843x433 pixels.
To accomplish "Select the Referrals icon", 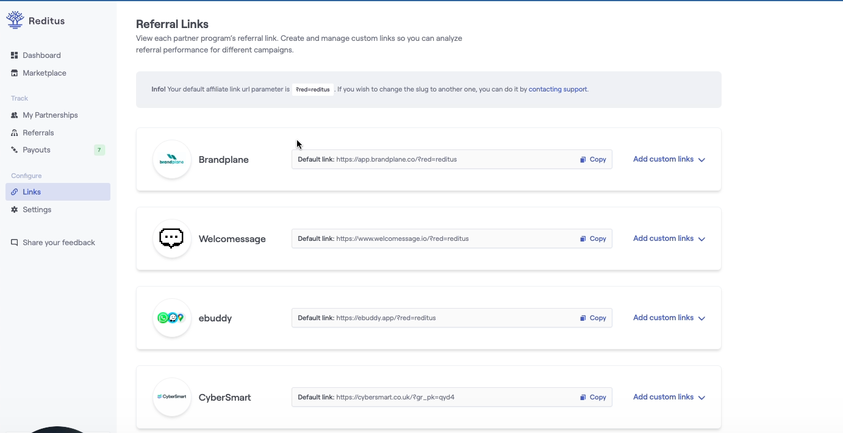I will (x=14, y=132).
